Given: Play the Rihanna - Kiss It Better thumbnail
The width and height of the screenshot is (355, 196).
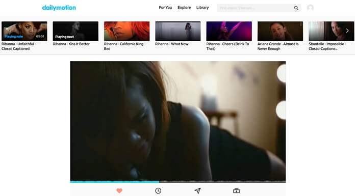Looking at the screenshot, I should (x=75, y=31).
